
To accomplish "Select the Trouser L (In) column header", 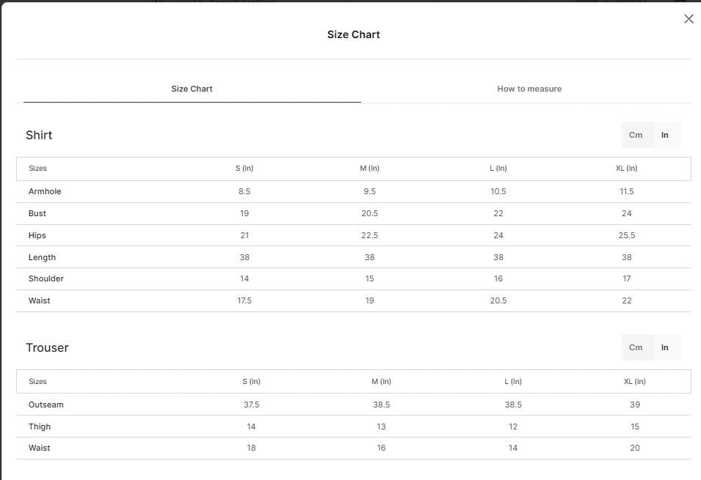I will pyautogui.click(x=513, y=381).
